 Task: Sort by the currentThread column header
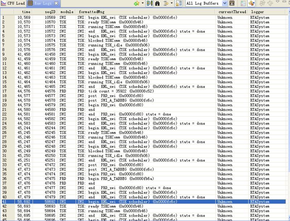coord(232,12)
